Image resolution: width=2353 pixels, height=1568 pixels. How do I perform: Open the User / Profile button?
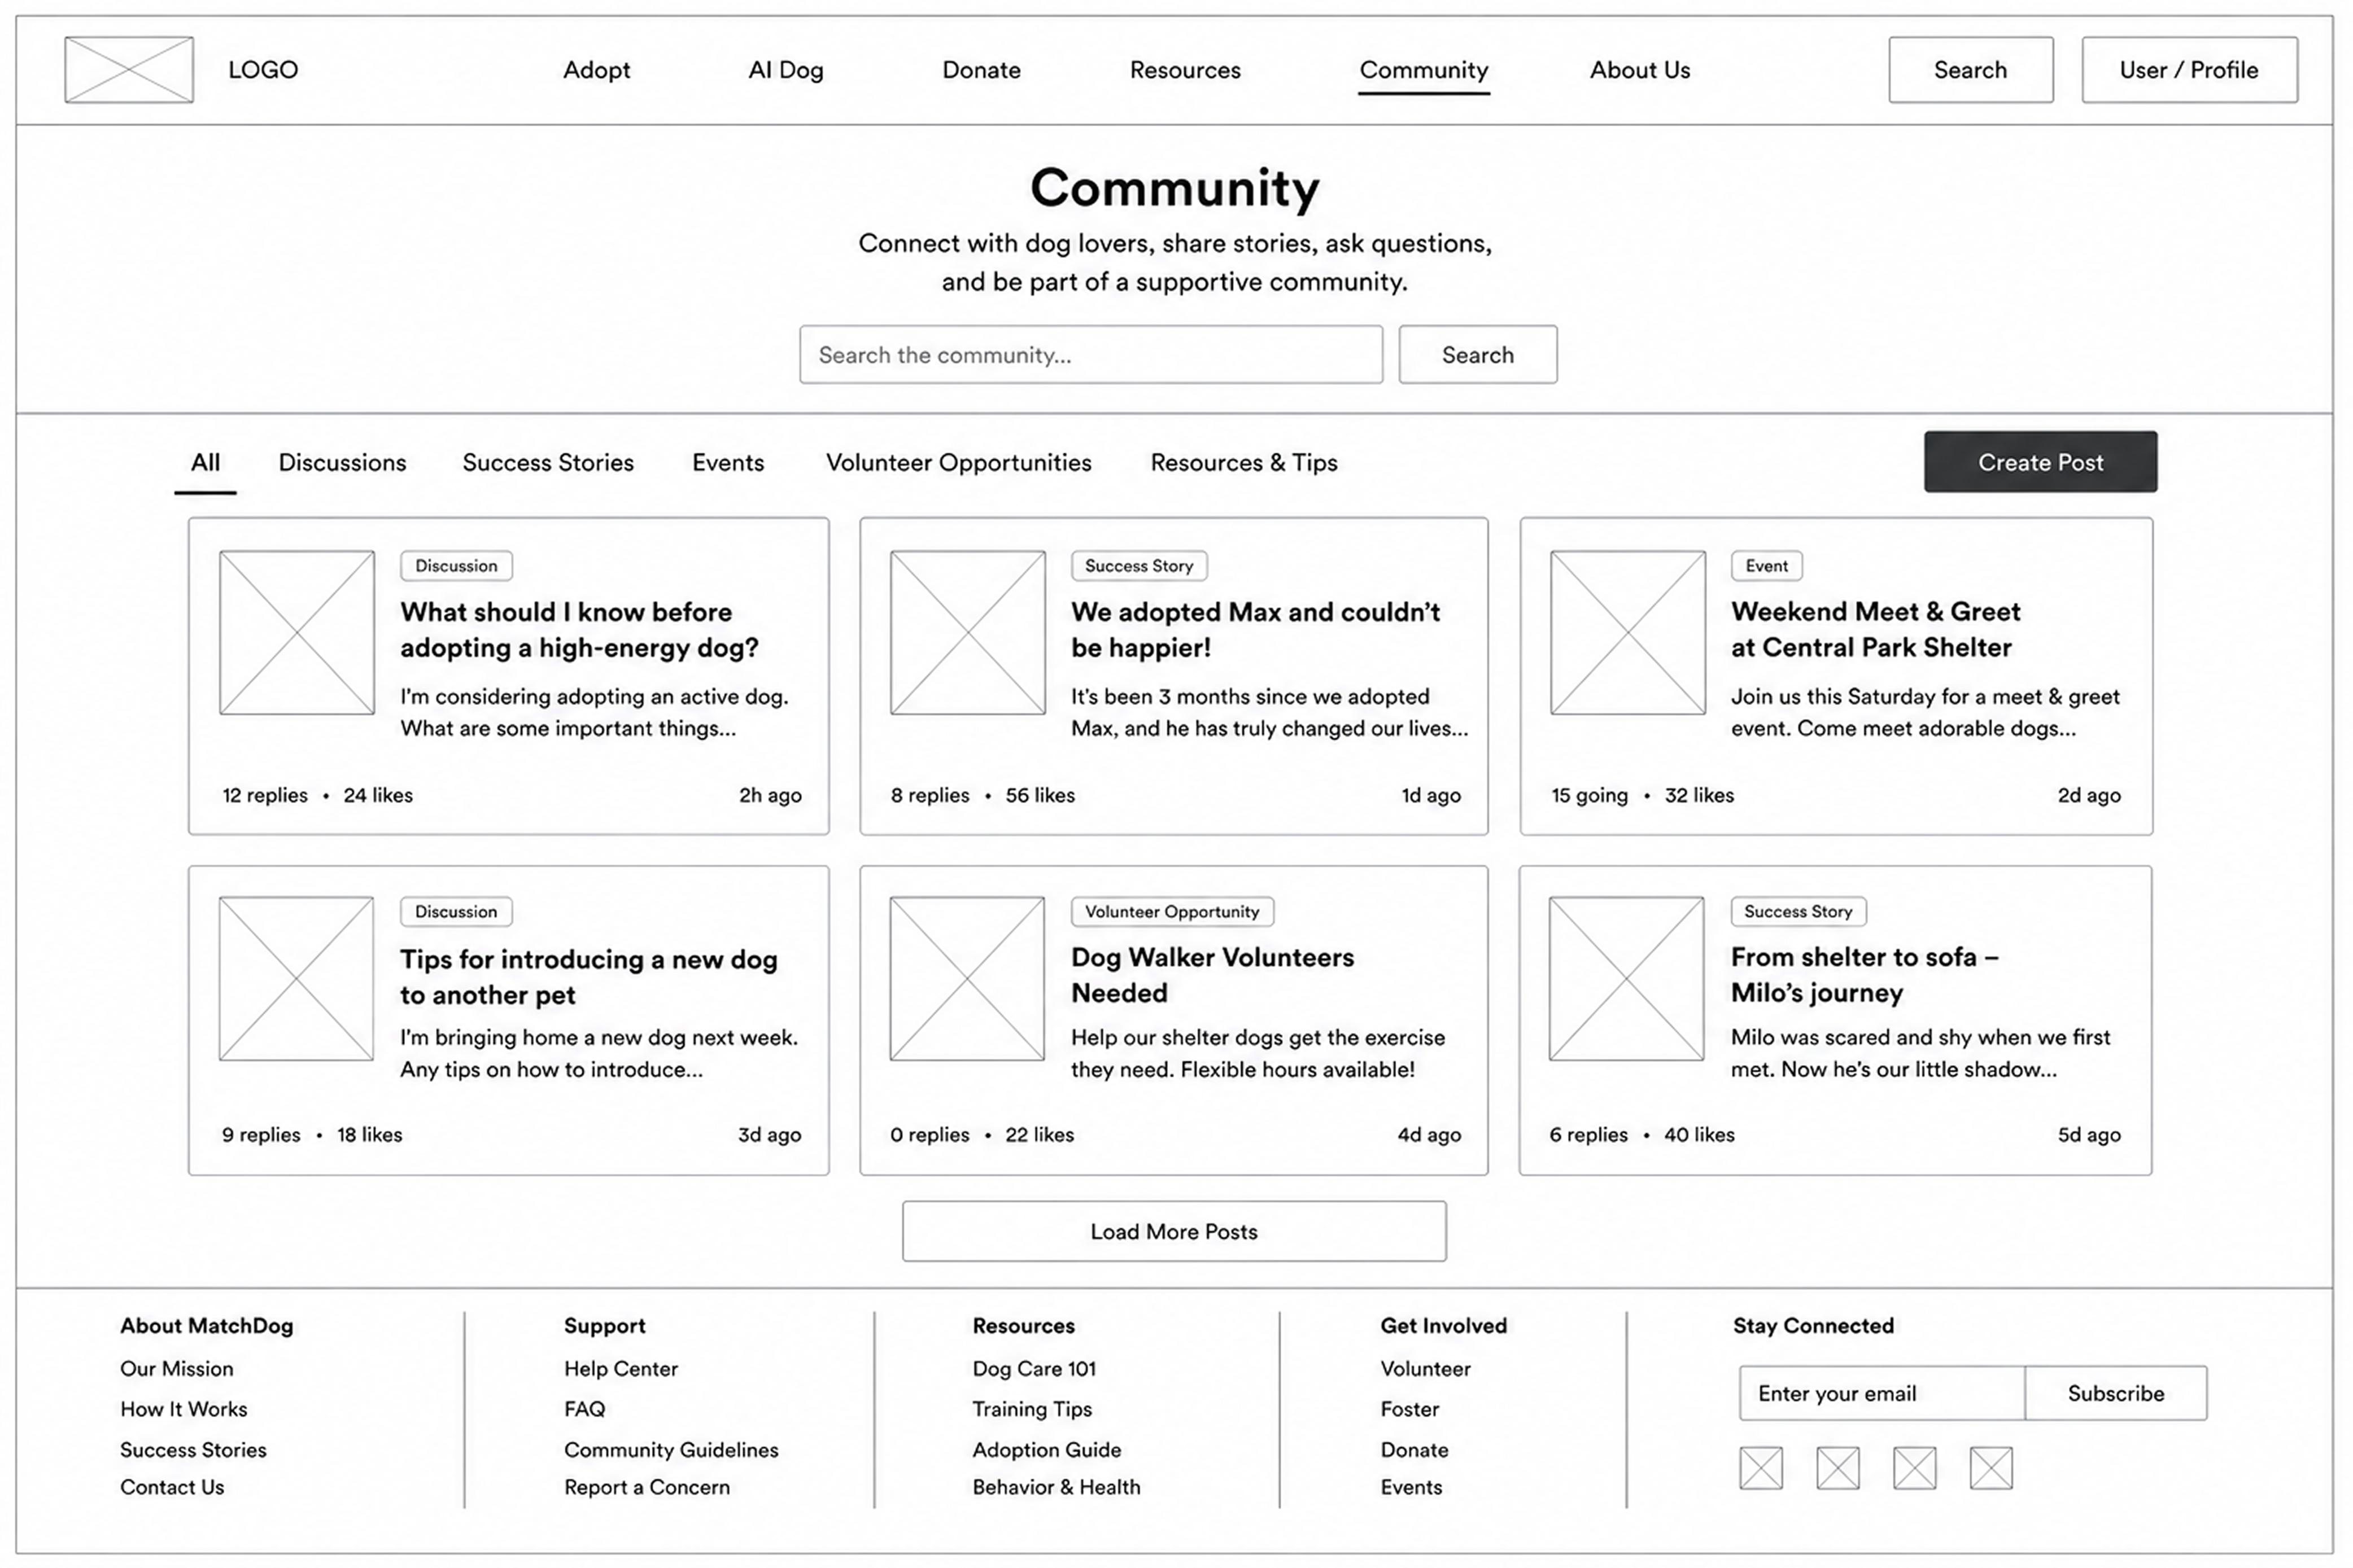(x=2189, y=70)
